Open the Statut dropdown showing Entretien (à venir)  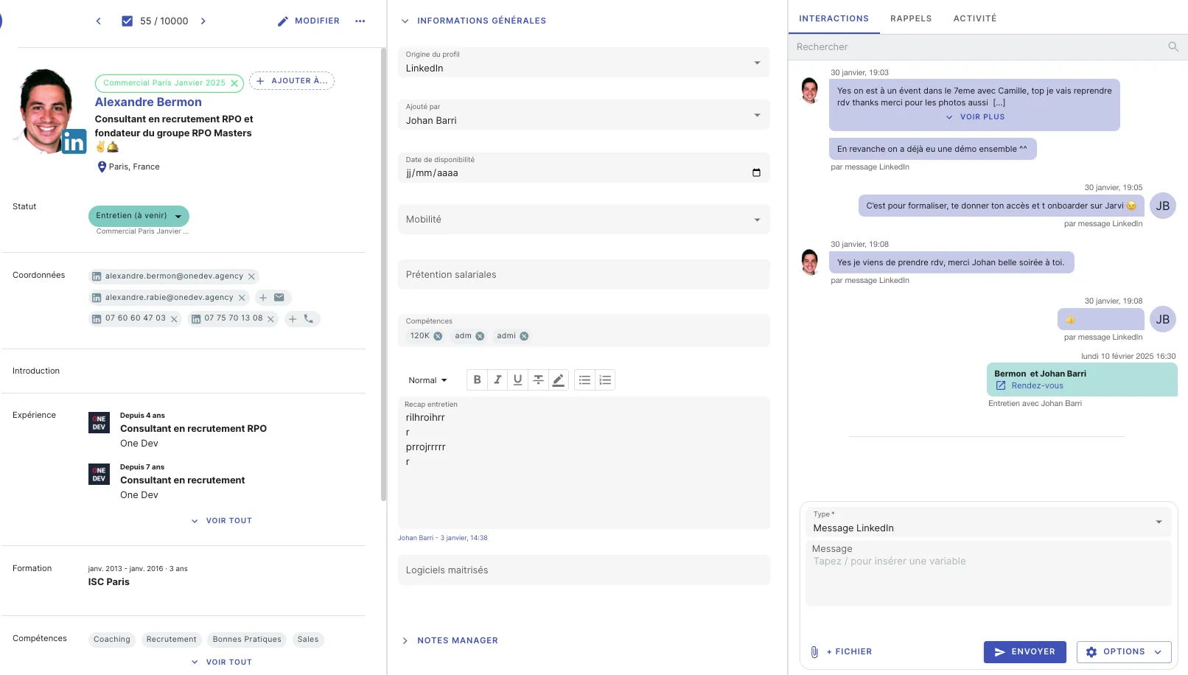(139, 216)
